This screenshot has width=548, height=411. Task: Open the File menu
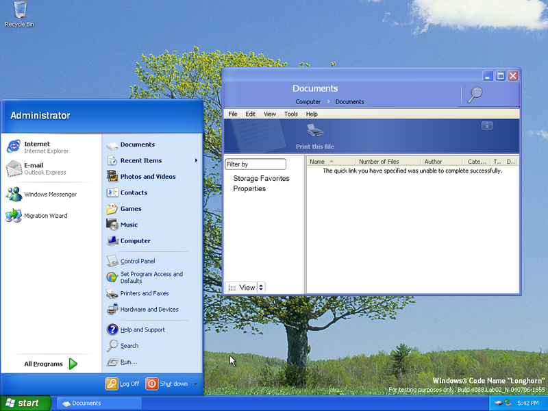pyautogui.click(x=233, y=114)
